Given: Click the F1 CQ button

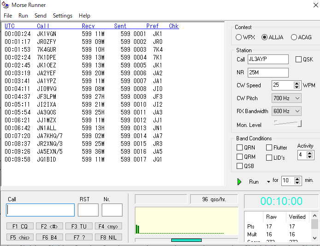Looking at the screenshot, I should point(20,226).
